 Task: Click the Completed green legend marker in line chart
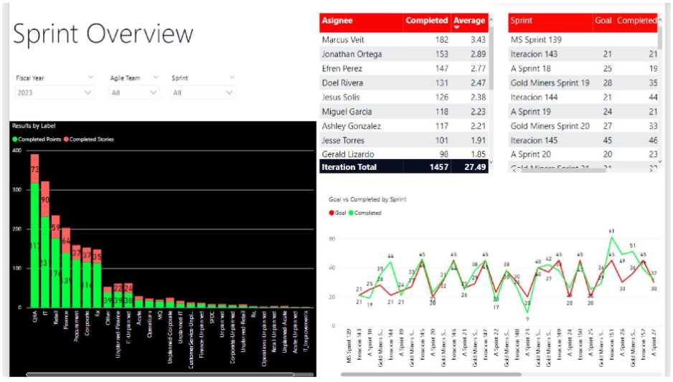point(351,213)
